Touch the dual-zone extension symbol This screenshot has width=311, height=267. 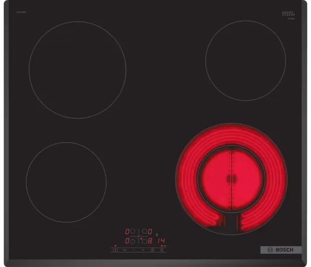[152, 250]
